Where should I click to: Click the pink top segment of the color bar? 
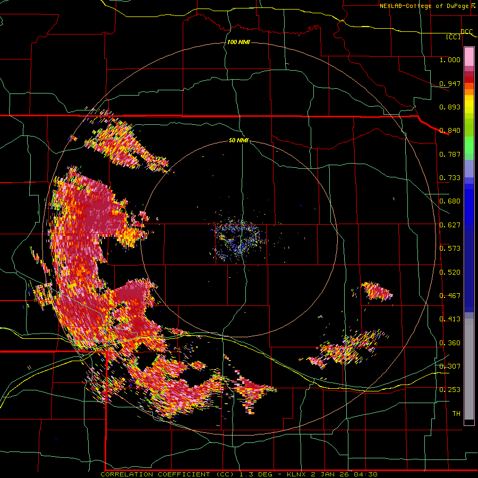click(x=469, y=57)
